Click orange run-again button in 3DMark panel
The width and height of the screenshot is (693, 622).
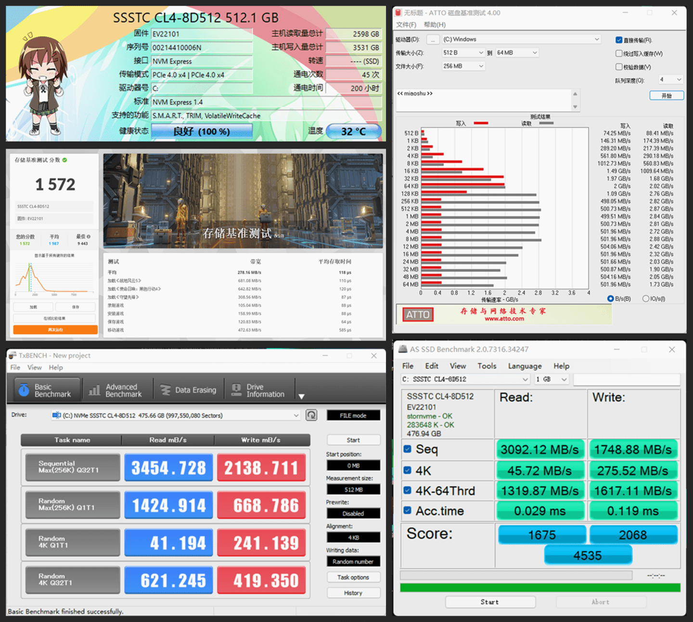55,330
